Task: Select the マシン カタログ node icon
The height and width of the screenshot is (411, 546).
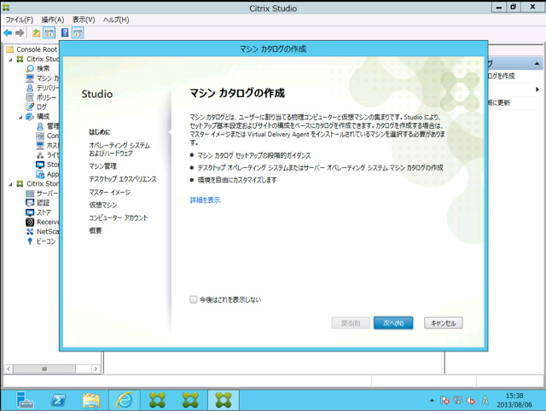Action: [31, 78]
